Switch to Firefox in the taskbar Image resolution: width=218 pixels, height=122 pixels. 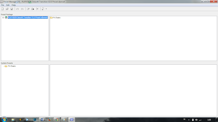50,120
